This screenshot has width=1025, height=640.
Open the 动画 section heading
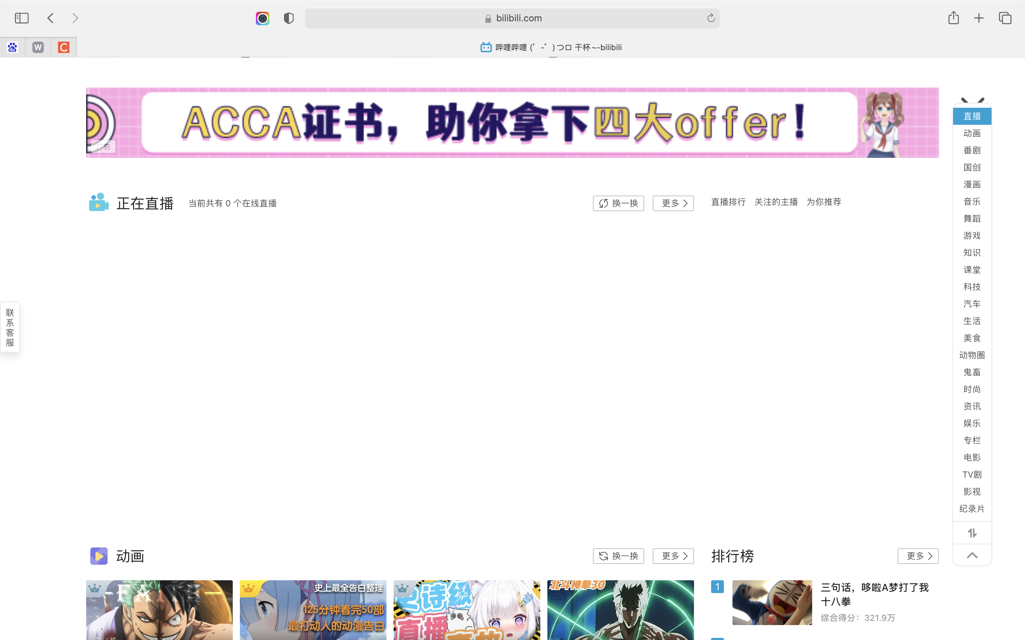click(130, 556)
